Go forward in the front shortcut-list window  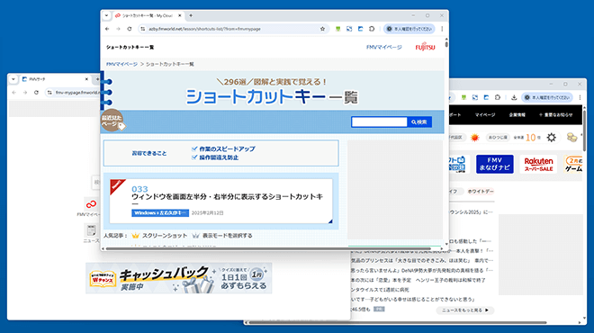[118, 29]
